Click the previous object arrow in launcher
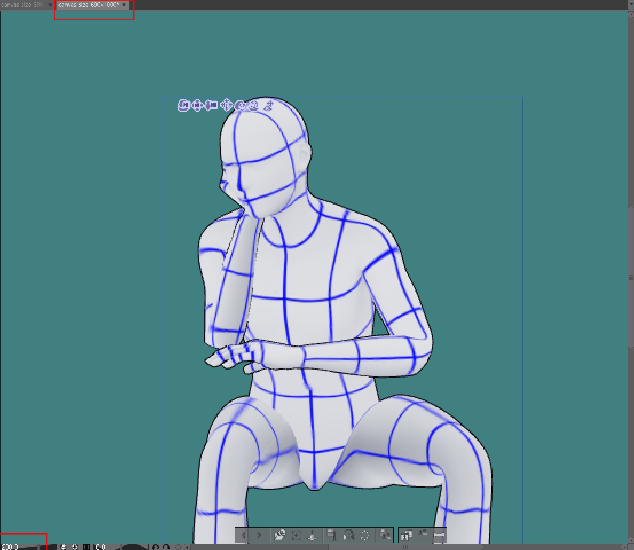The image size is (634, 550). (244, 536)
